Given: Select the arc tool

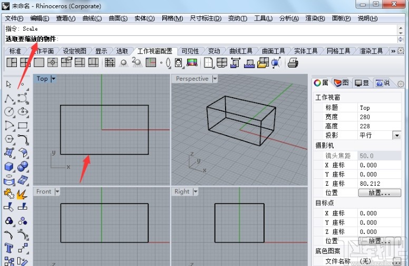Looking at the screenshot, I should (9, 126).
